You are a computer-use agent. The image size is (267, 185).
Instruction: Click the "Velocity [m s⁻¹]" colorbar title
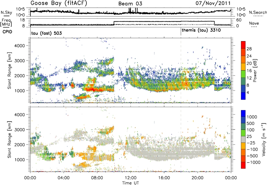click(x=264, y=139)
